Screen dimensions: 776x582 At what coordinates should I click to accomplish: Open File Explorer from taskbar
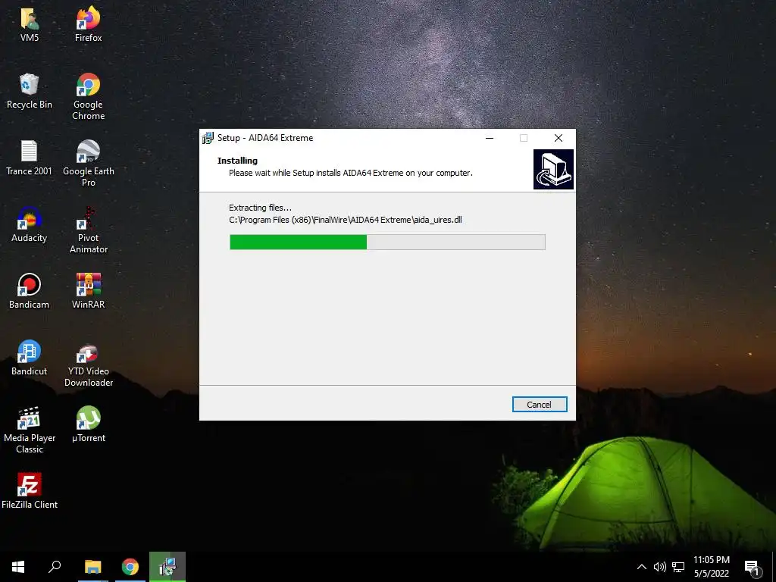pos(92,567)
